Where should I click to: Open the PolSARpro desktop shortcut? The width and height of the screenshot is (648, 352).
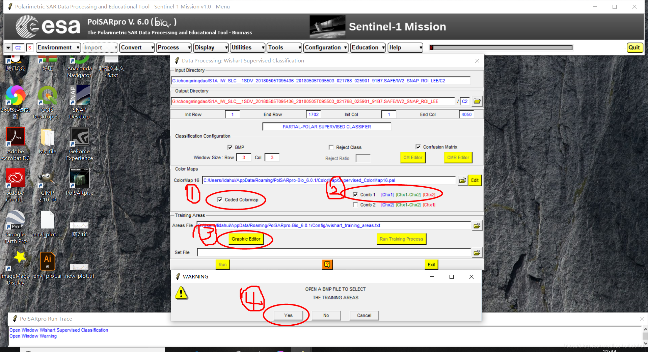[x=80, y=182]
